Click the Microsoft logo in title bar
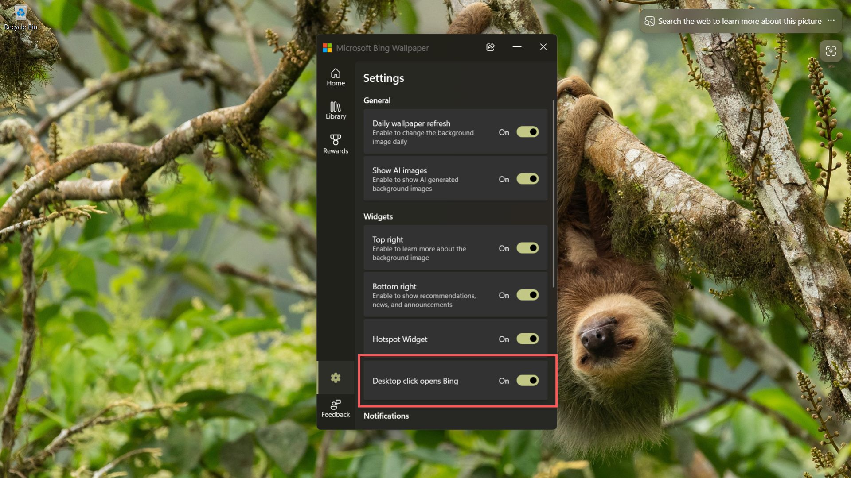This screenshot has width=851, height=478. tap(327, 48)
